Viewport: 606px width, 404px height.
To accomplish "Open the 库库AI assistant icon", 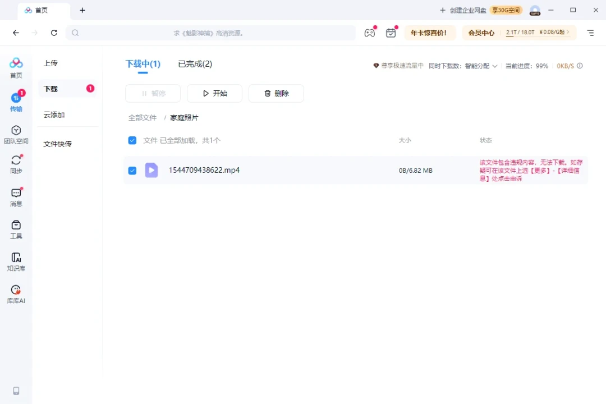I will point(16,294).
